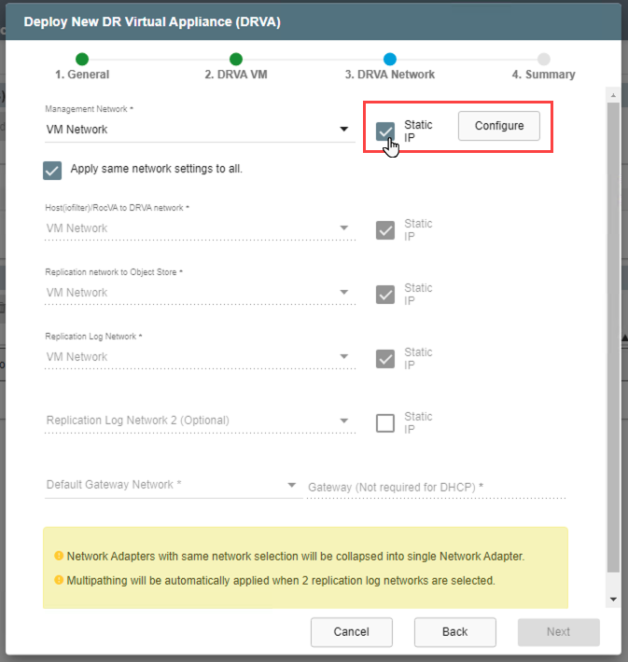Click the DRVA VM step circle
This screenshot has width=628, height=662.
(236, 59)
